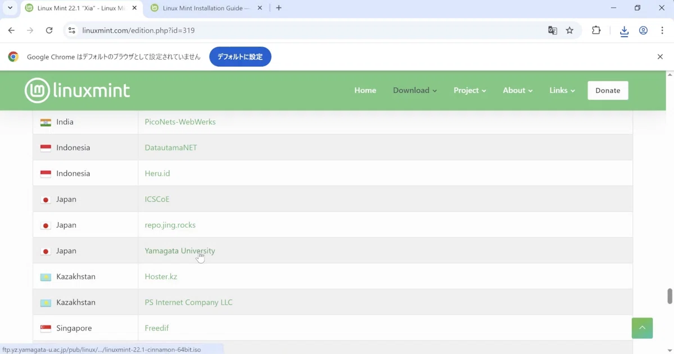Screen dimensions: 674x354
Task: Click the Singapore flag icon
Action: [45, 329]
